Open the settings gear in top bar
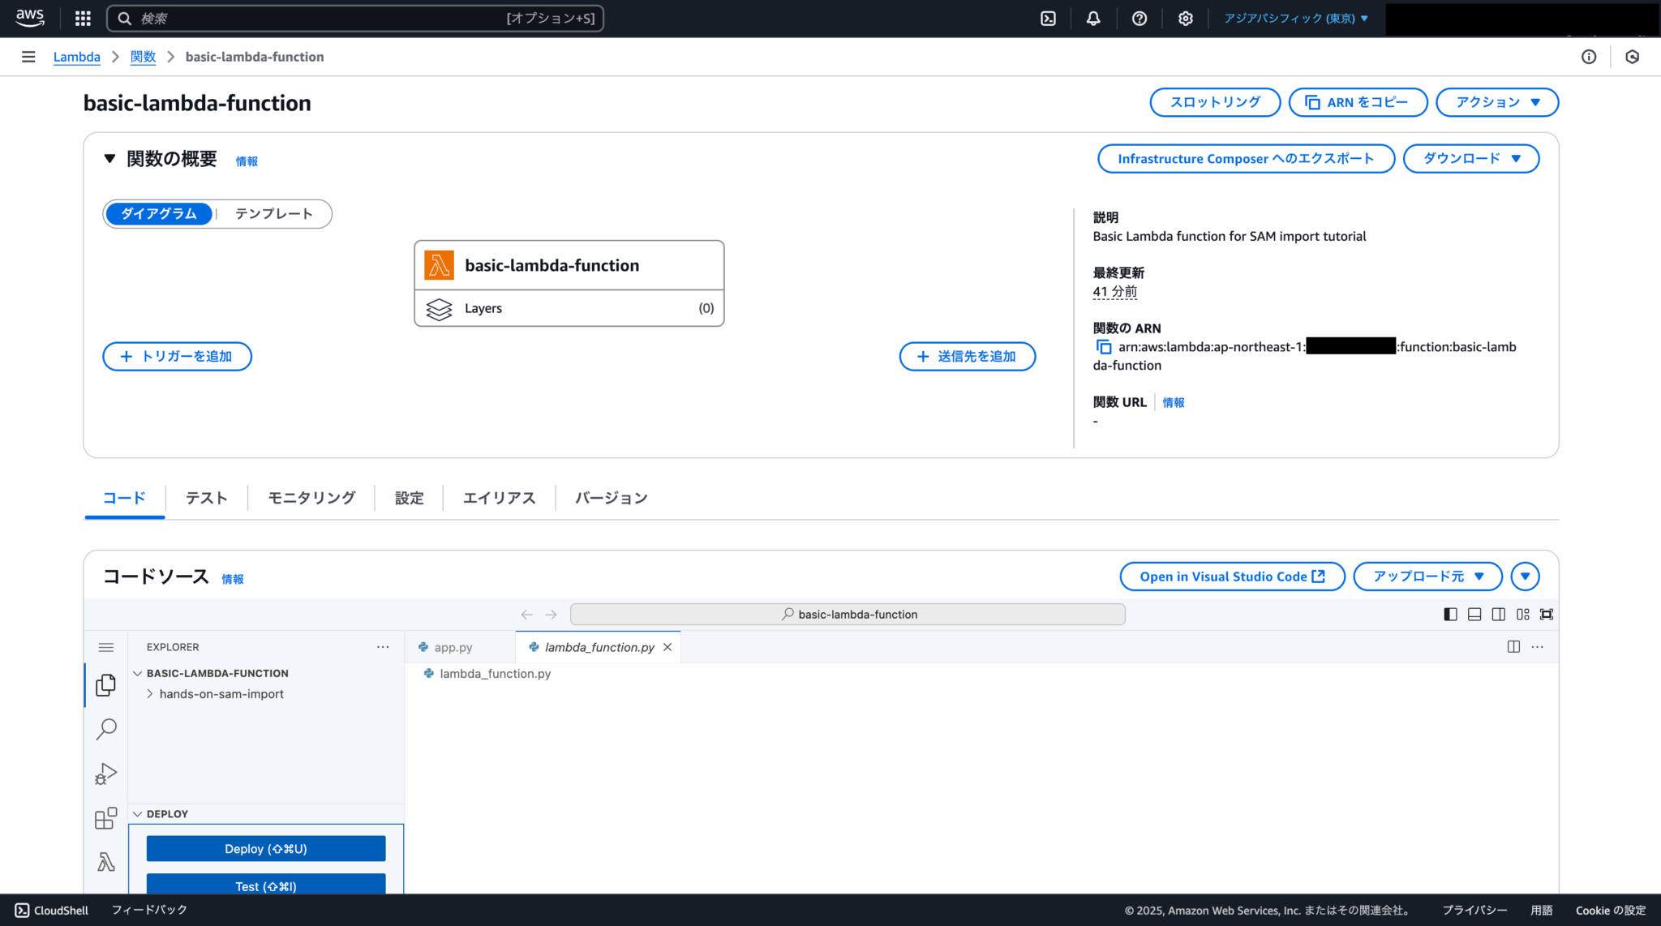Viewport: 1661px width, 926px height. [1185, 18]
